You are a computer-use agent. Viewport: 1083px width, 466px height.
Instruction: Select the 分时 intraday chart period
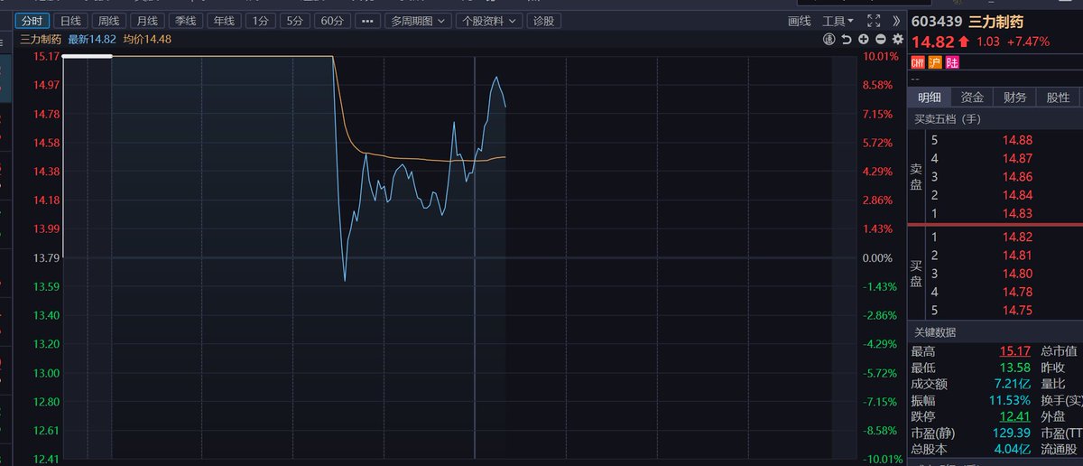point(32,21)
